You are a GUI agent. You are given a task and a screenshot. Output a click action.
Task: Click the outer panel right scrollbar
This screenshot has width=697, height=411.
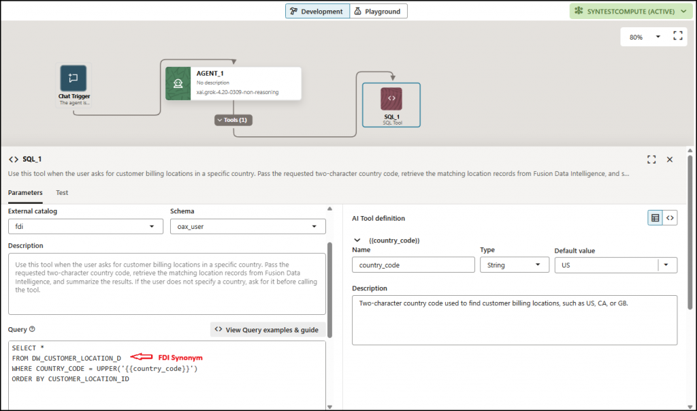pyautogui.click(x=690, y=232)
